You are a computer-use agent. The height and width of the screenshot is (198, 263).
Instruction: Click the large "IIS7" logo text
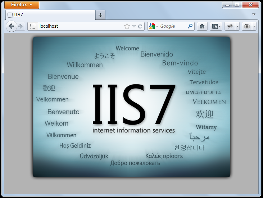coord(134,104)
